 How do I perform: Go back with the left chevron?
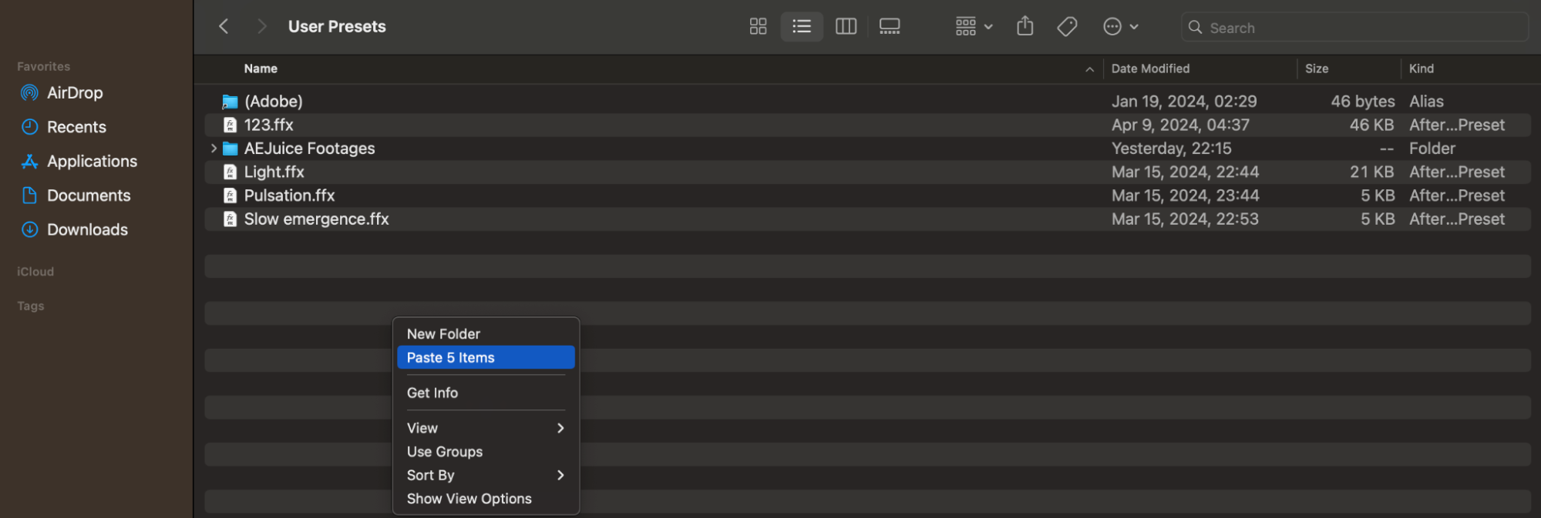pyautogui.click(x=224, y=27)
